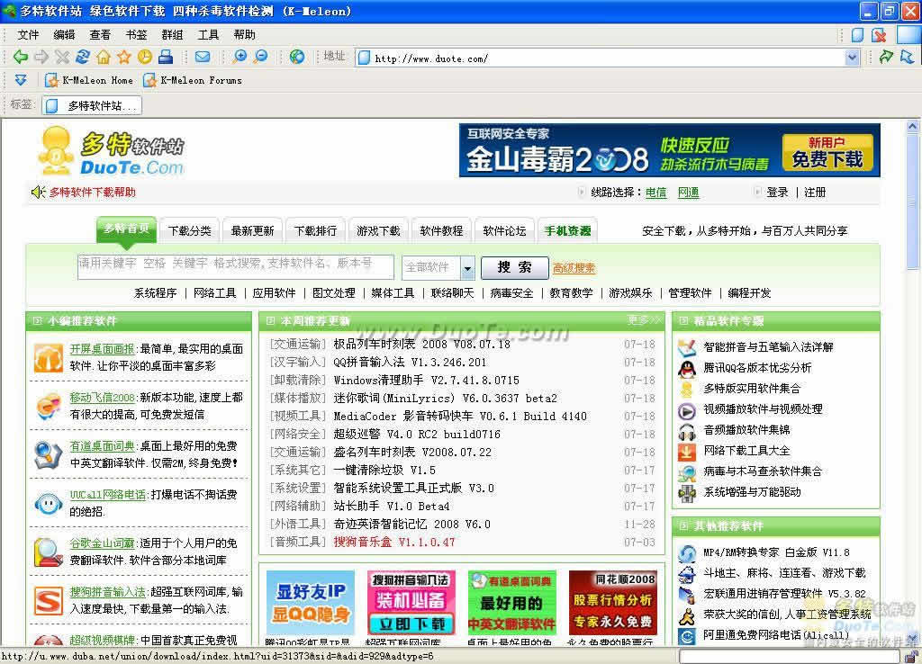Click the globe icon in the toolbar
This screenshot has height=664, width=922.
coord(297,57)
